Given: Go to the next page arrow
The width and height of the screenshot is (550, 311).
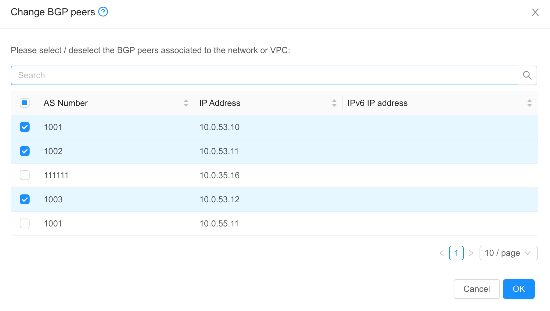Looking at the screenshot, I should [471, 253].
